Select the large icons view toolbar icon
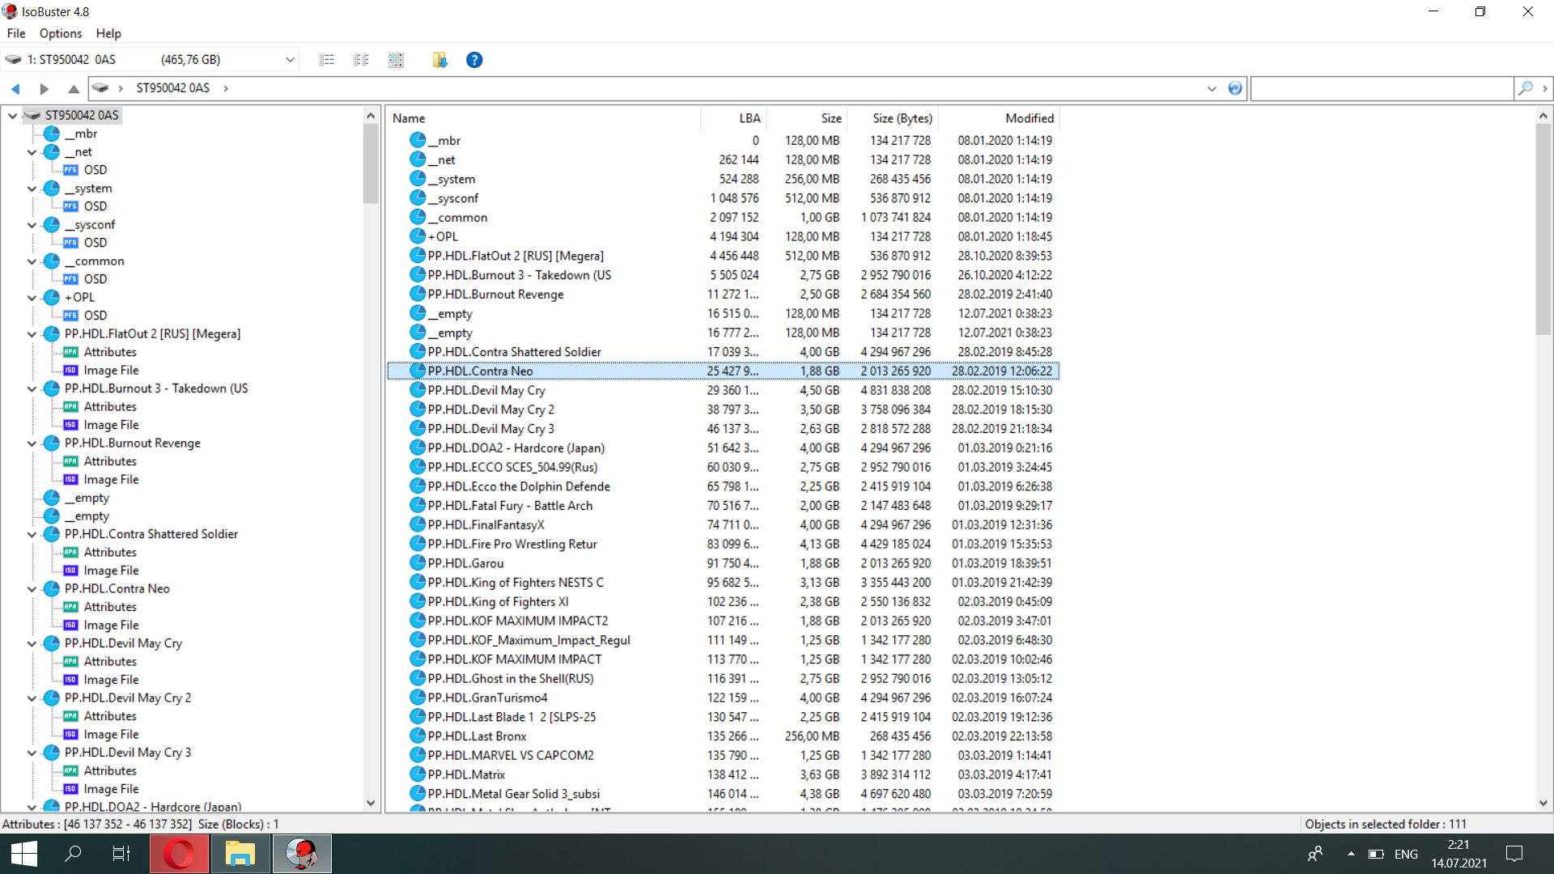Viewport: 1554px width, 874px height. (x=396, y=60)
